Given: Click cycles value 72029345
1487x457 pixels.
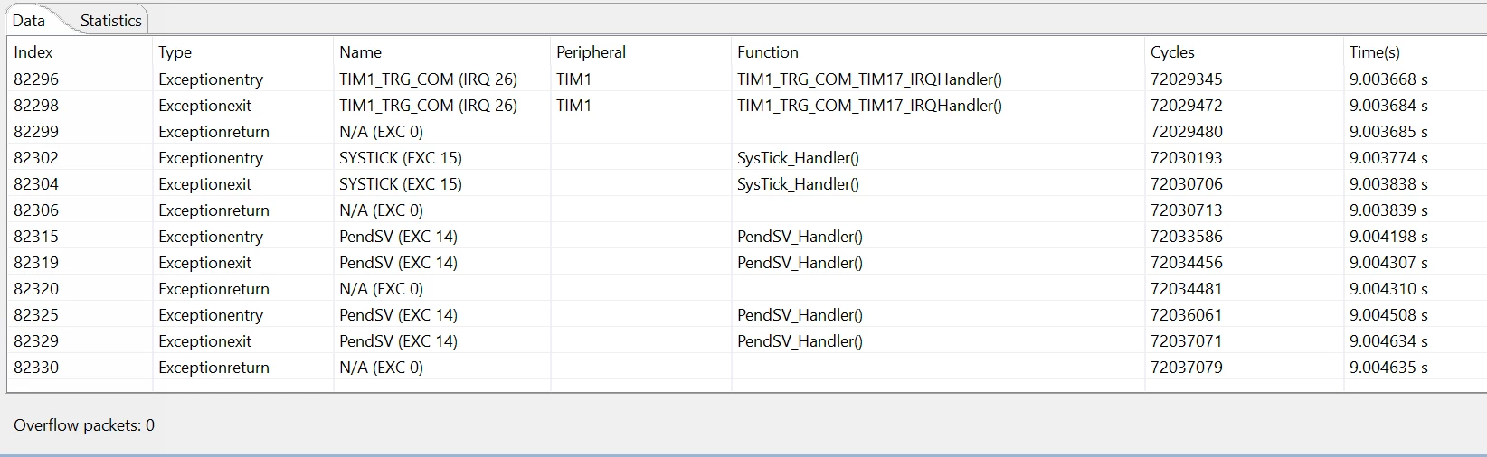Looking at the screenshot, I should pos(1186,79).
